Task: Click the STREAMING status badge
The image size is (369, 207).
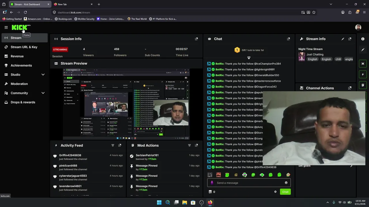Action: [60, 49]
